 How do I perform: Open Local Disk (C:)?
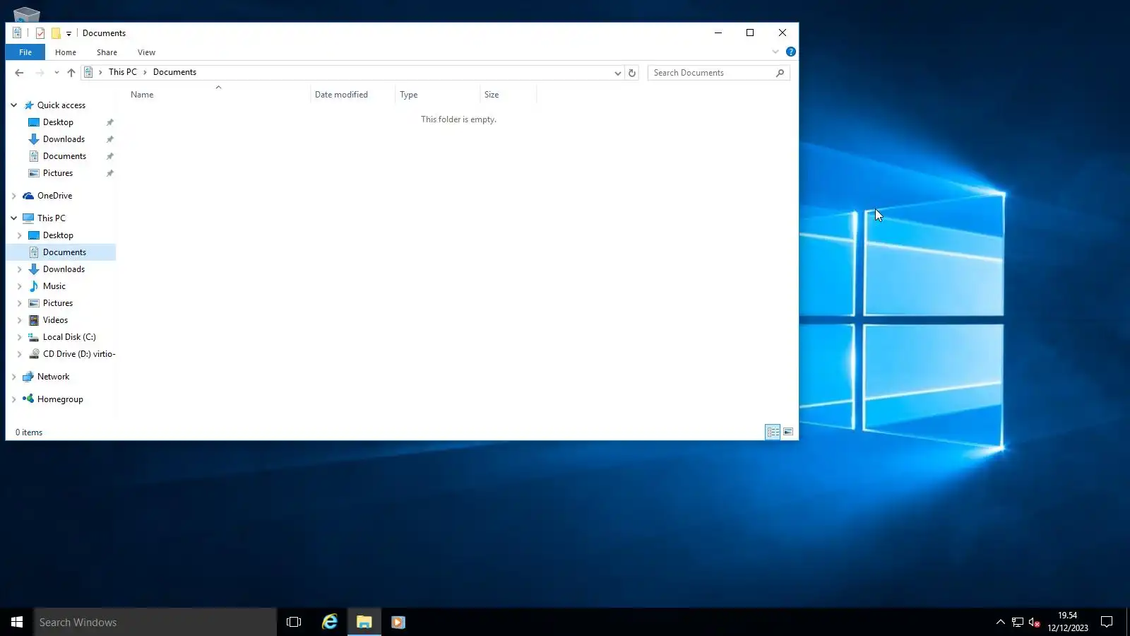[x=69, y=337]
